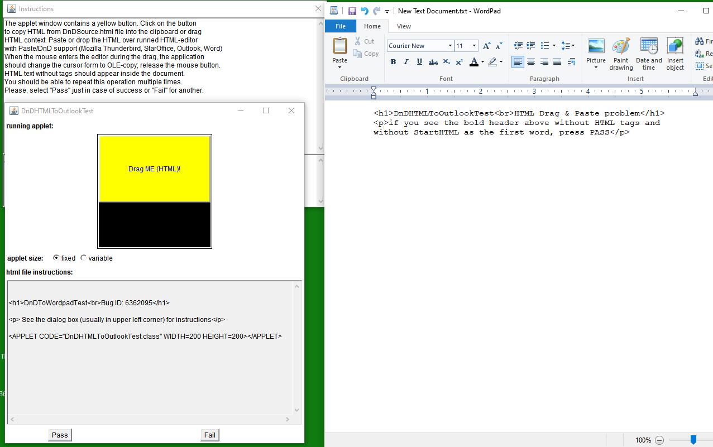The height and width of the screenshot is (447, 713).
Task: Expand the font size 11 dropdown
Action: (474, 46)
